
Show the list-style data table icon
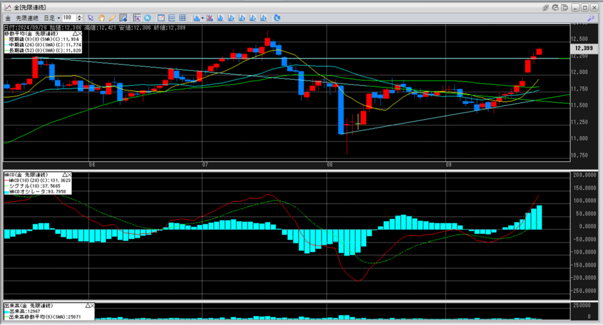171,18
